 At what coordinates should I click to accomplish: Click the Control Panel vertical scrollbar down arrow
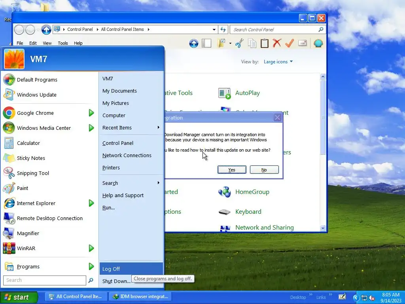point(323,228)
